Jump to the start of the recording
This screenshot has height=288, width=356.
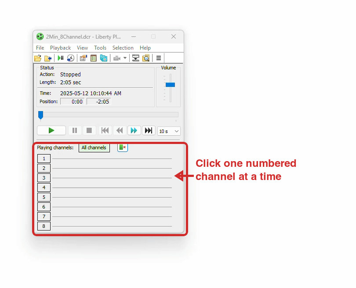105,131
